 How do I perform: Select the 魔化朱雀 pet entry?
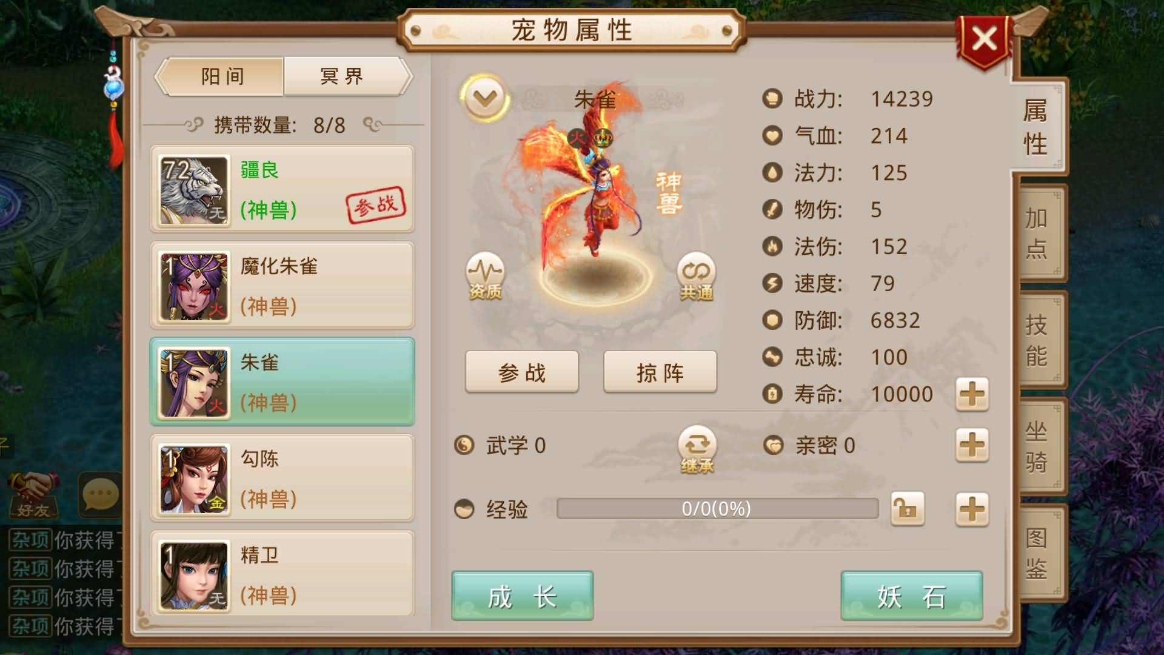[x=283, y=286]
